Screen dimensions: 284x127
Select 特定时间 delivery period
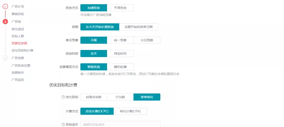point(120,53)
